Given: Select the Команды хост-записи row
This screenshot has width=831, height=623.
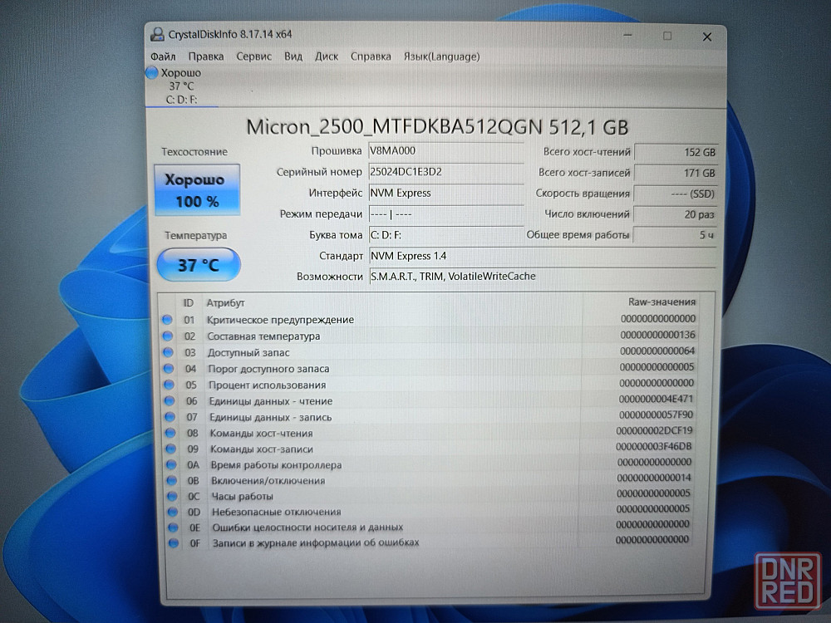Looking at the screenshot, I should click(430, 449).
